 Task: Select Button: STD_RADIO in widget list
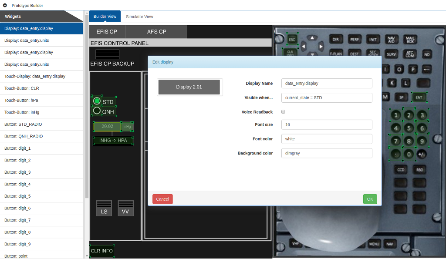pyautogui.click(x=41, y=124)
